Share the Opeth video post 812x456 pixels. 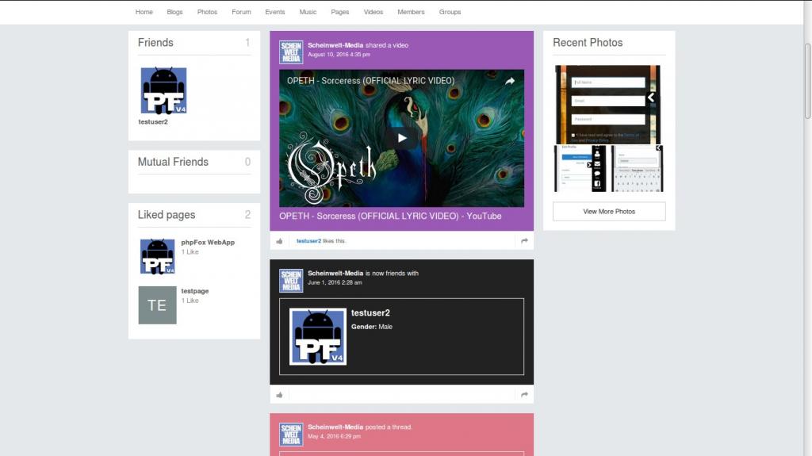tap(523, 241)
